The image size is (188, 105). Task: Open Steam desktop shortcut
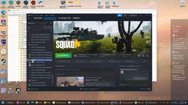[3, 62]
